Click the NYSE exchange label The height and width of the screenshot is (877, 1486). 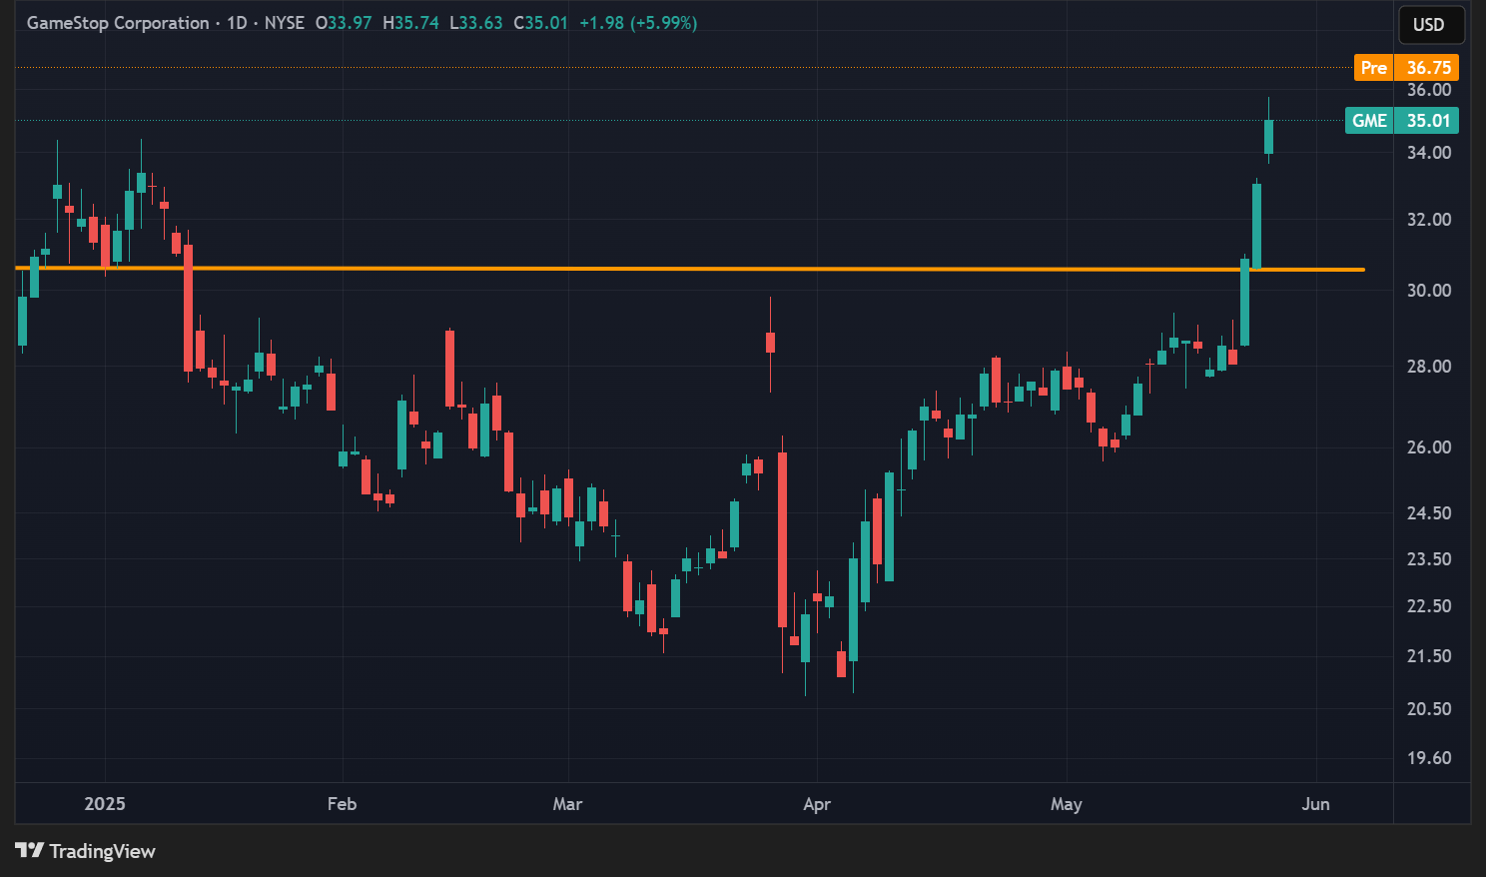(283, 22)
